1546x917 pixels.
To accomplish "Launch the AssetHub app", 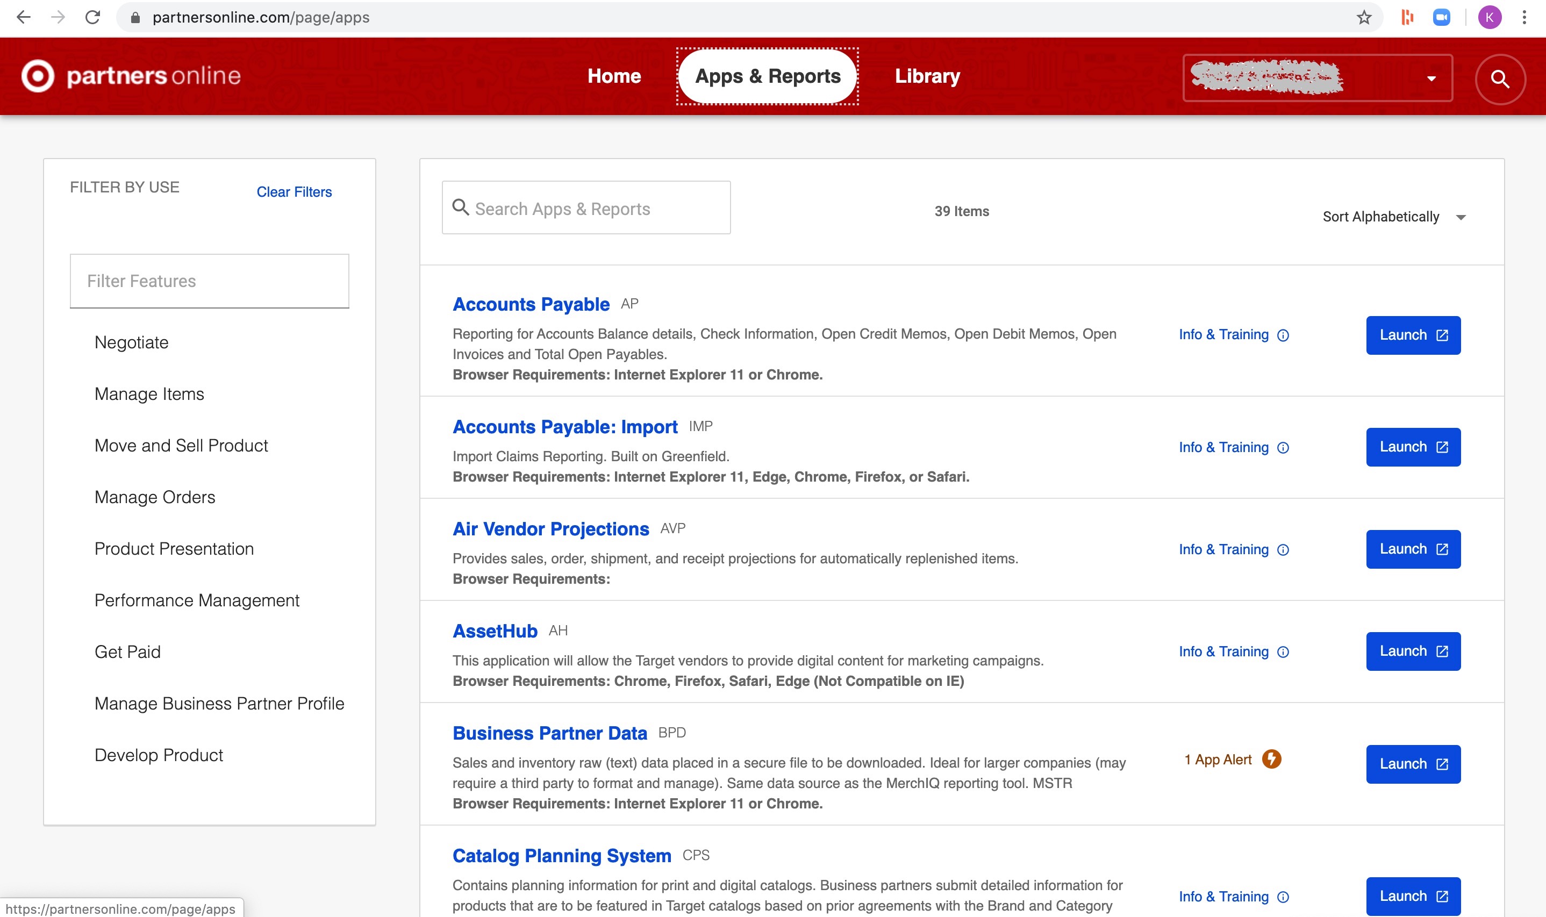I will (1413, 651).
